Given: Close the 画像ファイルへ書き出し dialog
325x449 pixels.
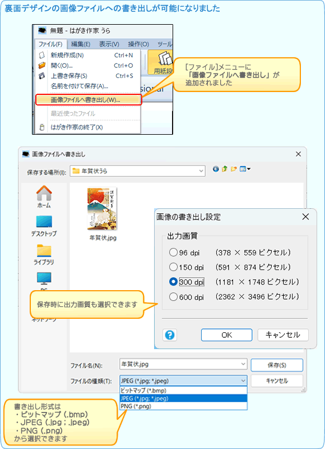Looking at the screenshot, I should pos(299,154).
